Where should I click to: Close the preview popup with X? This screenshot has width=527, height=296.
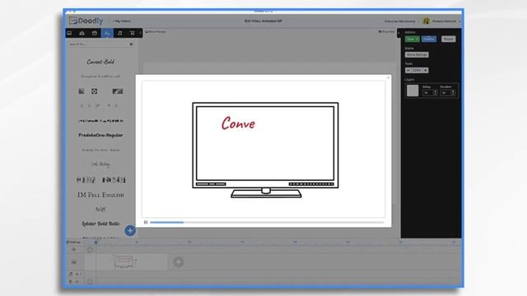[388, 77]
